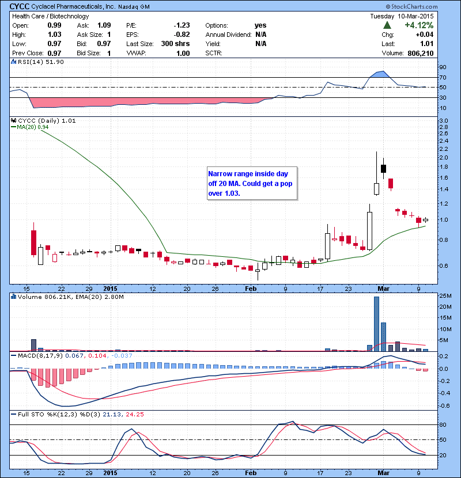Click the Last 1.01 price value

coord(427,44)
